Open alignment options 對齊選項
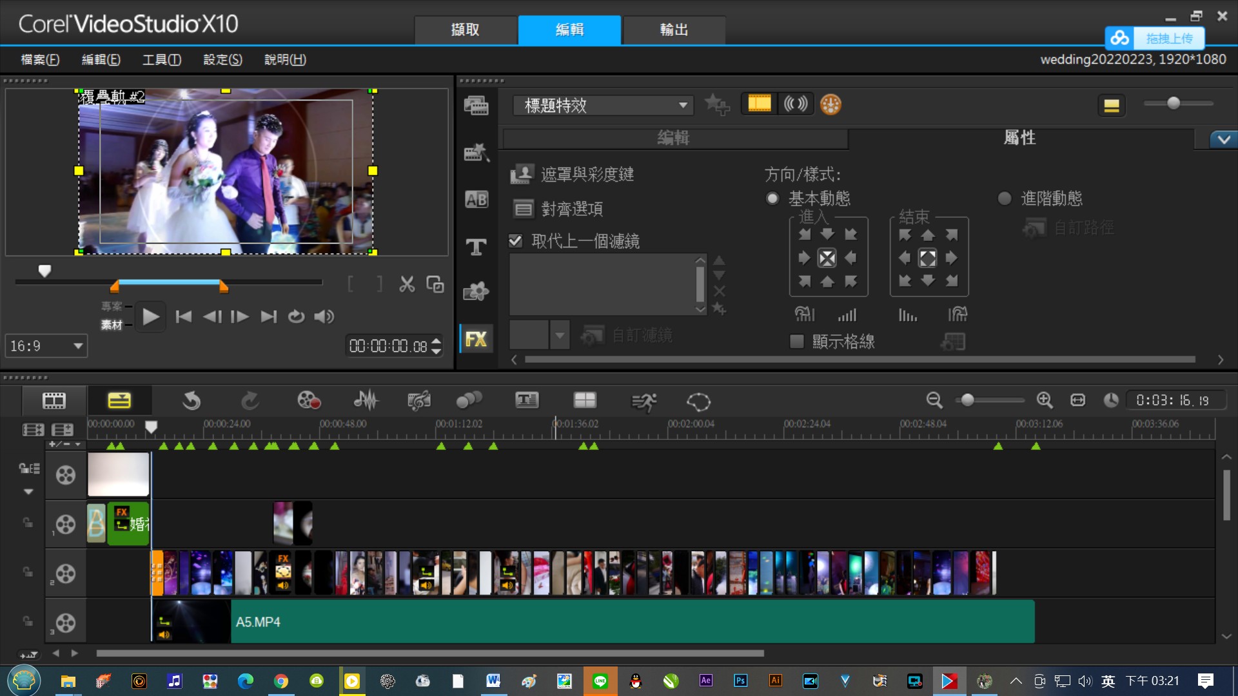The width and height of the screenshot is (1238, 696). point(558,209)
